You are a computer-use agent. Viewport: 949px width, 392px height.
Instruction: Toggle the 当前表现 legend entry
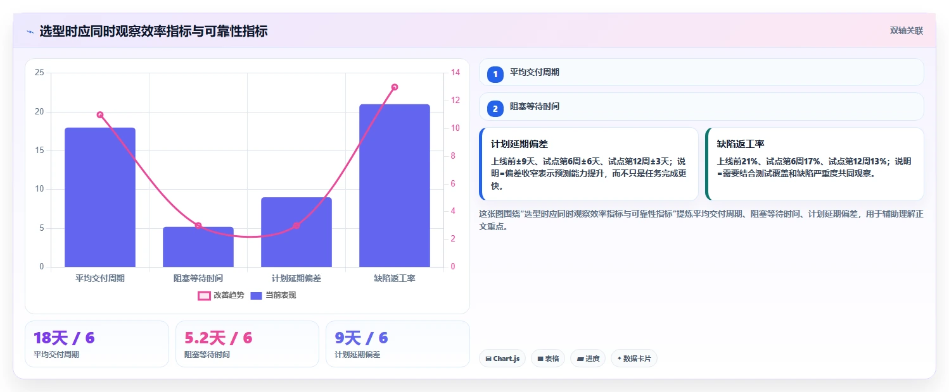(273, 295)
